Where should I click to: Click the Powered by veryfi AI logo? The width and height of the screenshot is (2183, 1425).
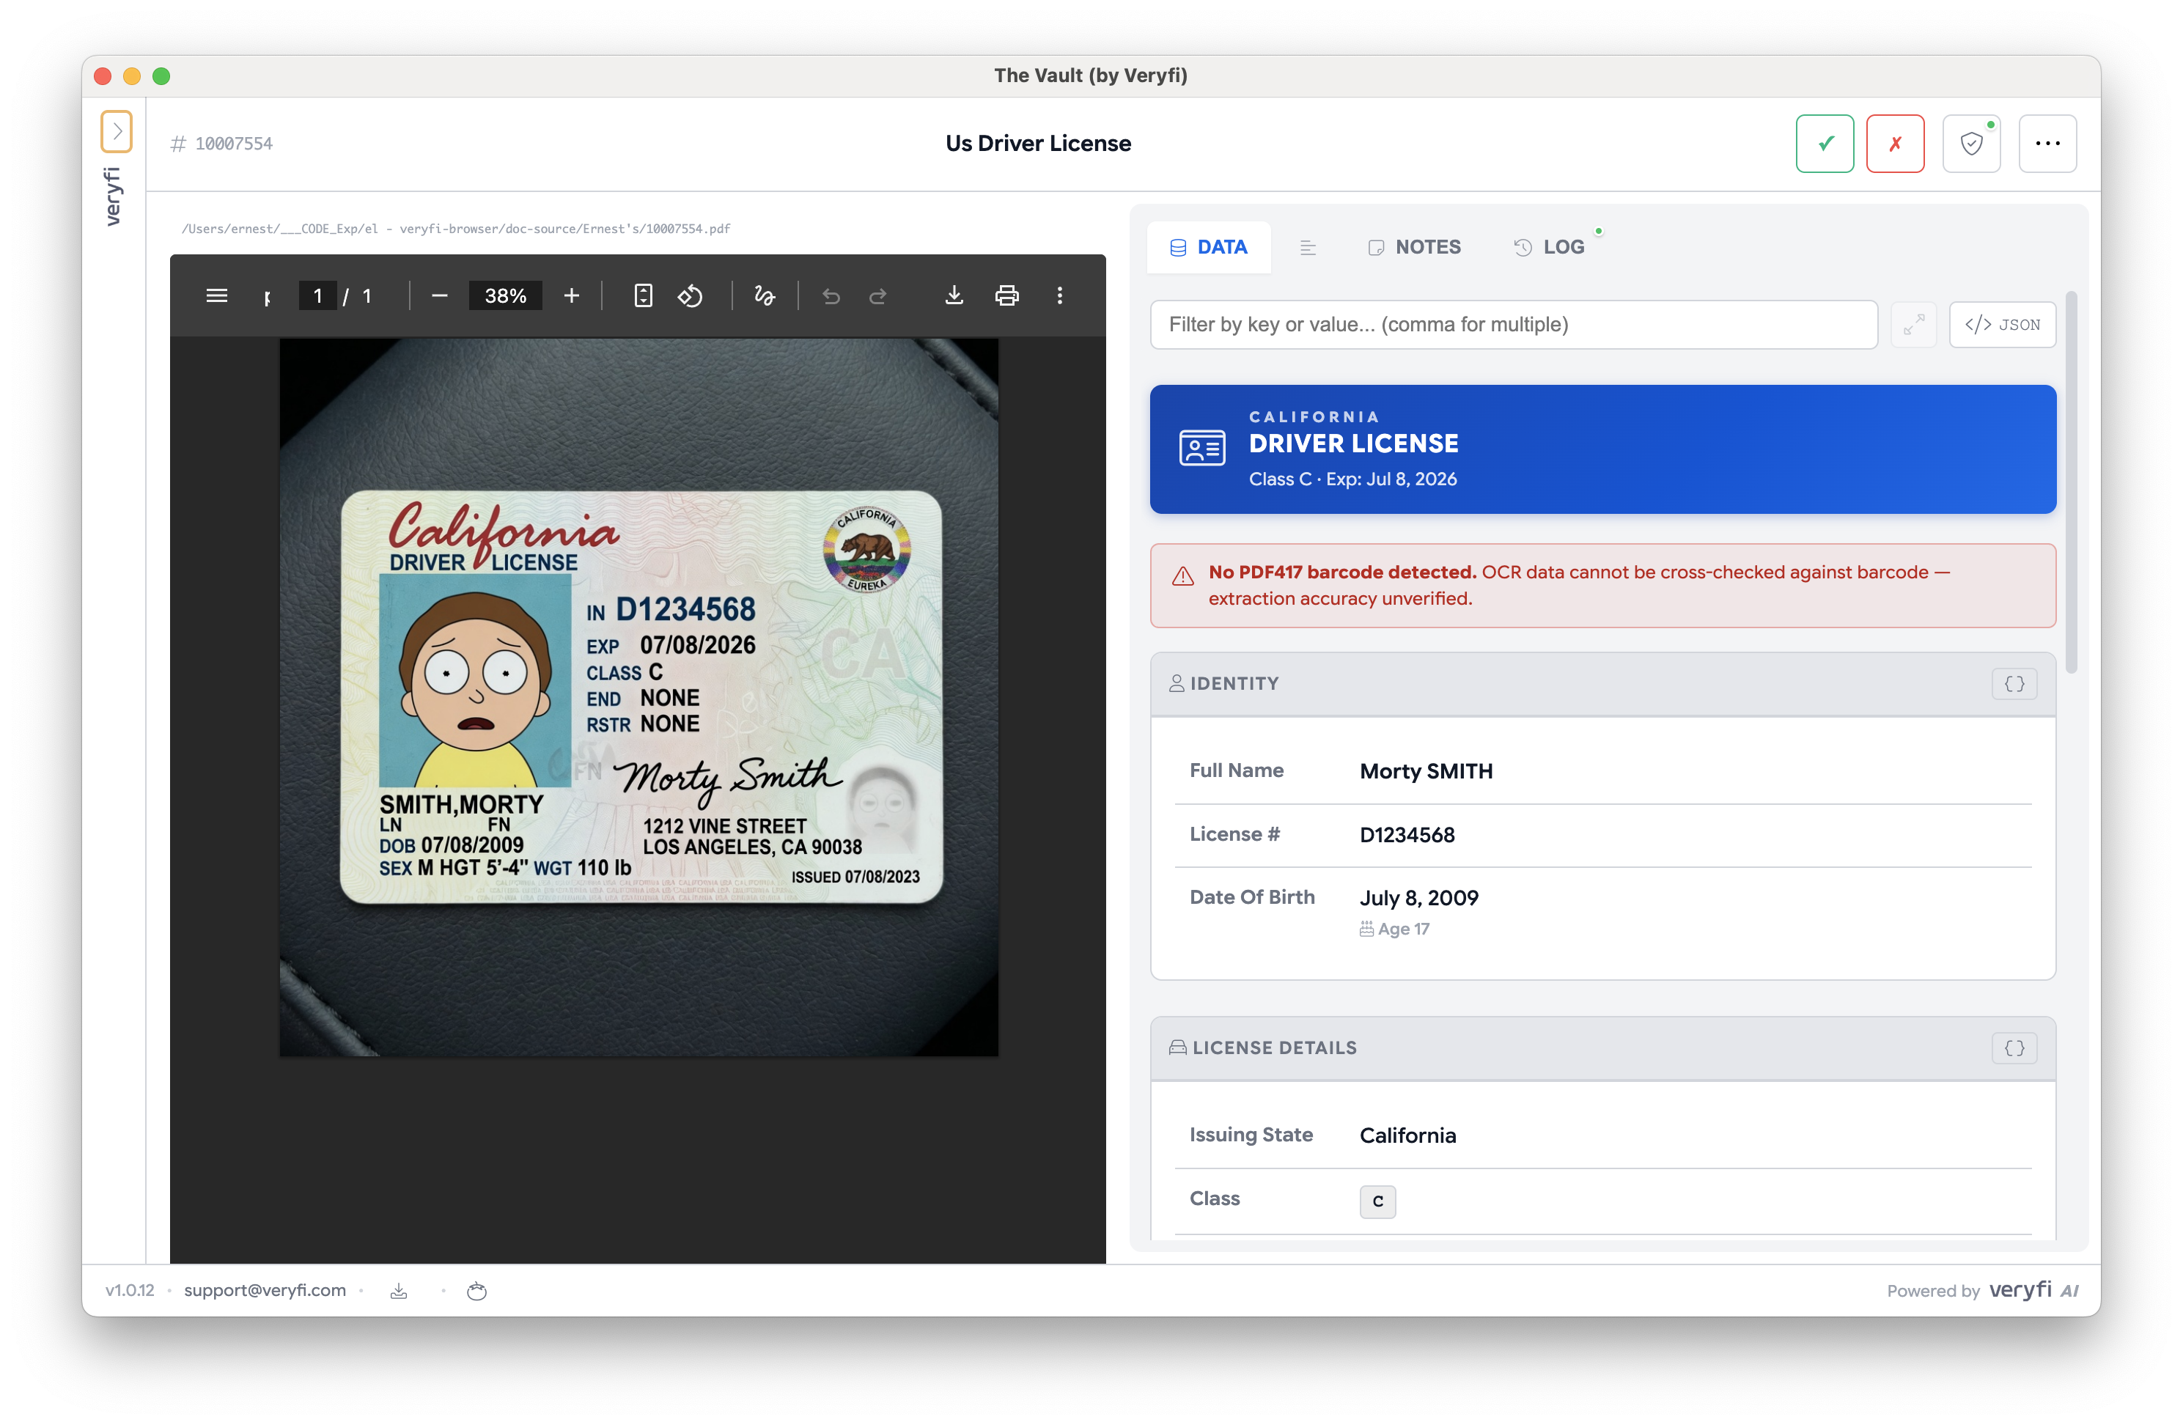[1982, 1290]
